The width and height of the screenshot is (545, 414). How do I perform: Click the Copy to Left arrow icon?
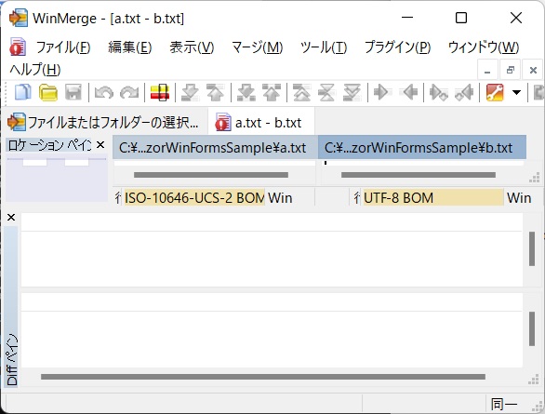pos(409,93)
